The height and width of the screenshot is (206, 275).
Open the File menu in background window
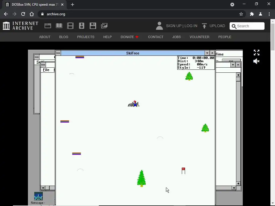coord(46,70)
